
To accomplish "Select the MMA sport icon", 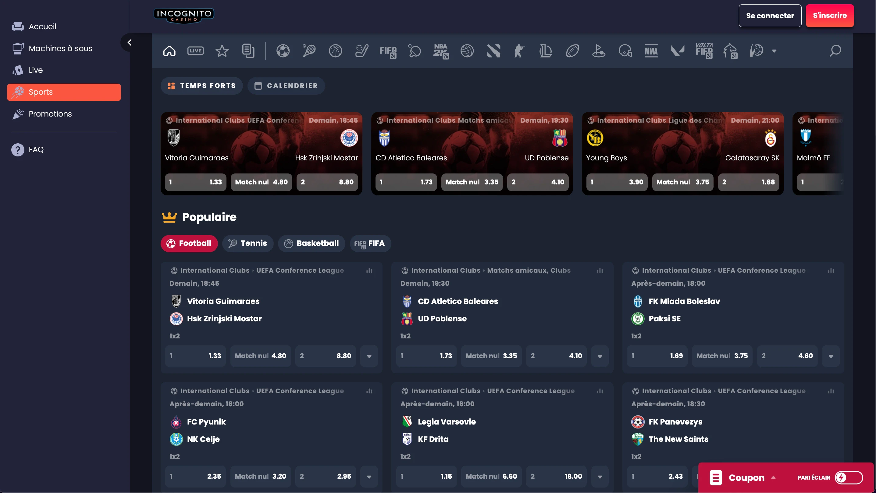I will (x=651, y=51).
